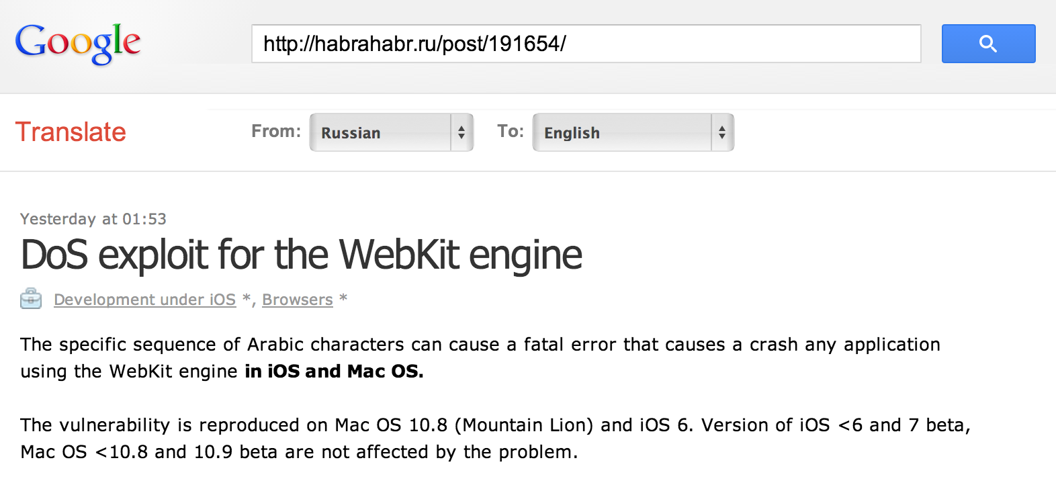
Task: Open the Browsers hub link
Action: [298, 300]
